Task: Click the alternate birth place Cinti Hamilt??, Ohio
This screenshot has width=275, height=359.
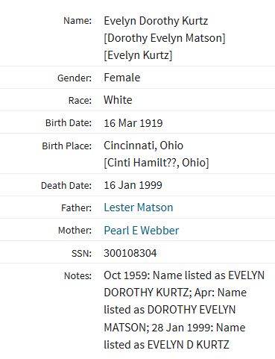Action: 157,163
